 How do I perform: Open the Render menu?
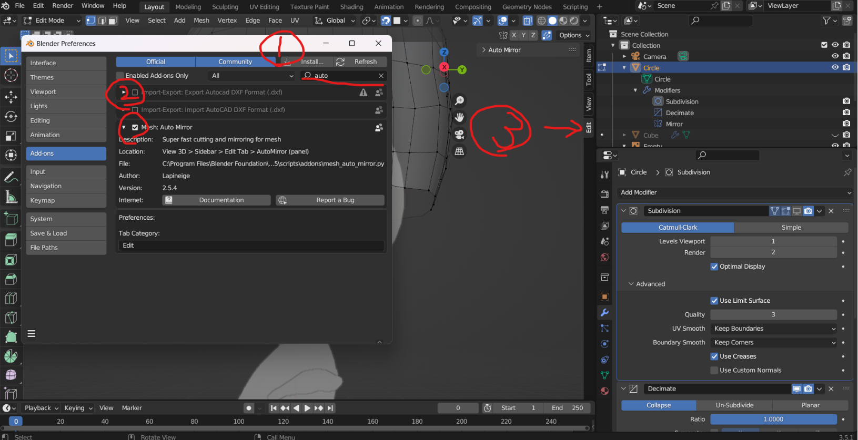[x=63, y=6]
